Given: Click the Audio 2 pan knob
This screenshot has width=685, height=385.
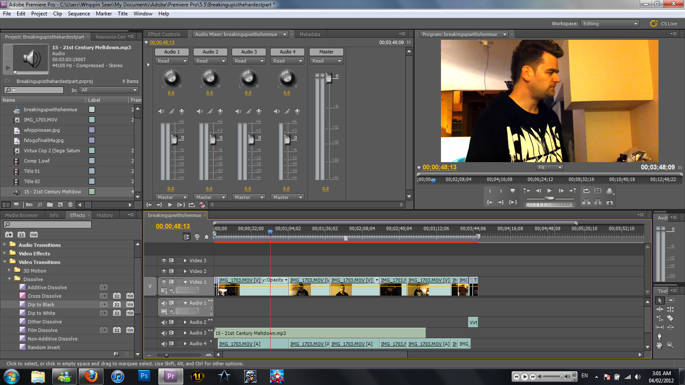Looking at the screenshot, I should (210, 77).
